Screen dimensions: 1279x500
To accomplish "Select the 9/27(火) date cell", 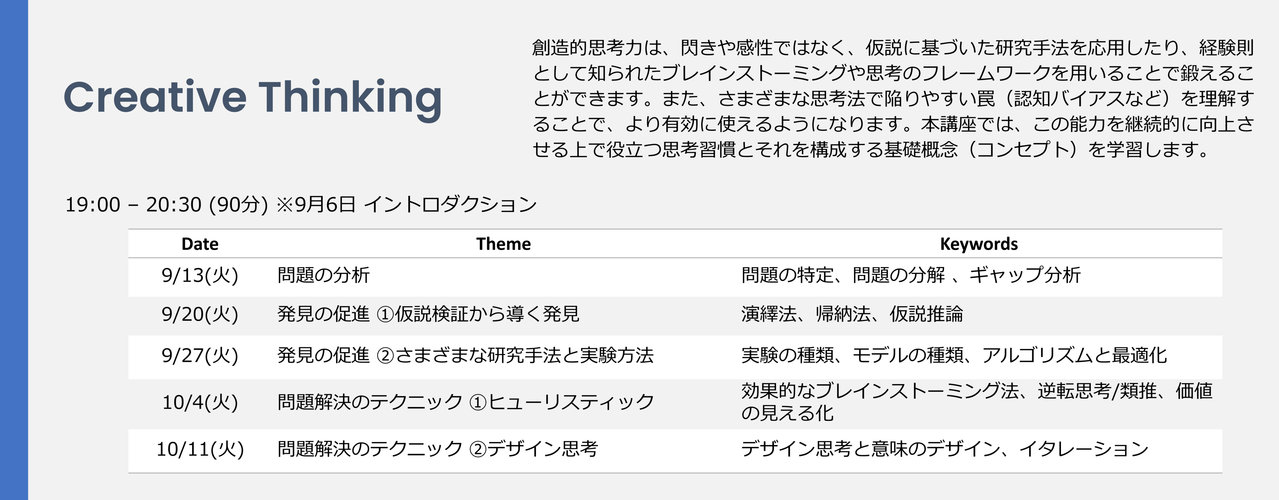I will pos(200,356).
